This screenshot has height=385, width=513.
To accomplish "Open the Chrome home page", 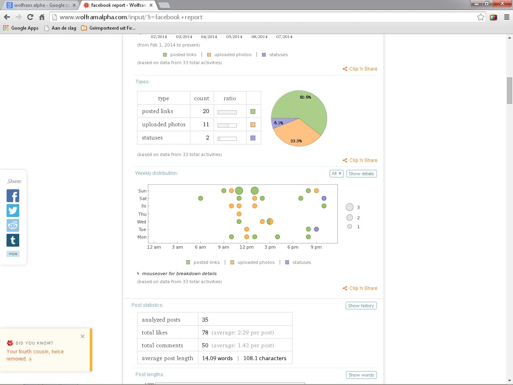I will tap(42, 17).
